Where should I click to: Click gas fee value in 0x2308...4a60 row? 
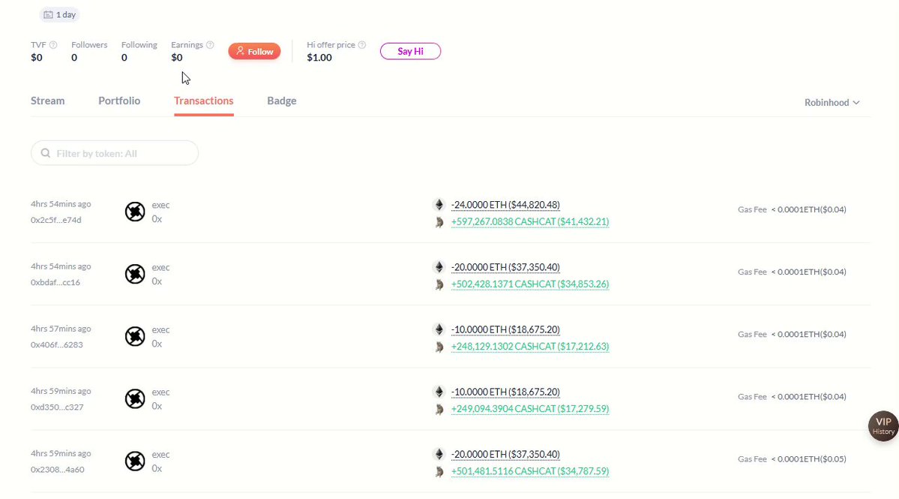coord(808,459)
